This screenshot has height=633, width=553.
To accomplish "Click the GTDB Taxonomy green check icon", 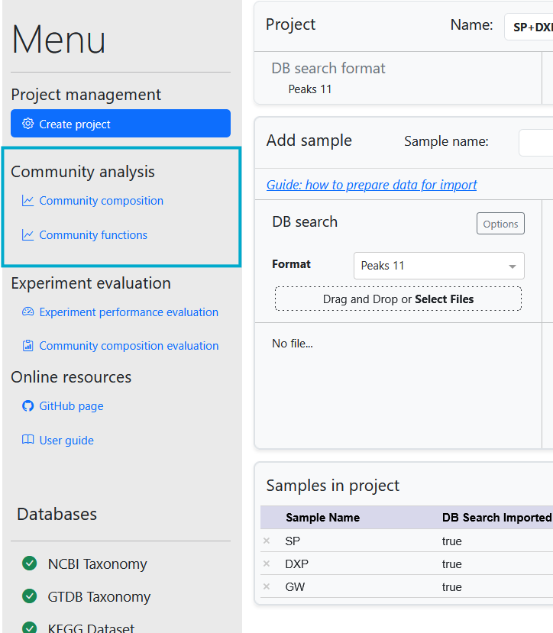I will (x=30, y=596).
